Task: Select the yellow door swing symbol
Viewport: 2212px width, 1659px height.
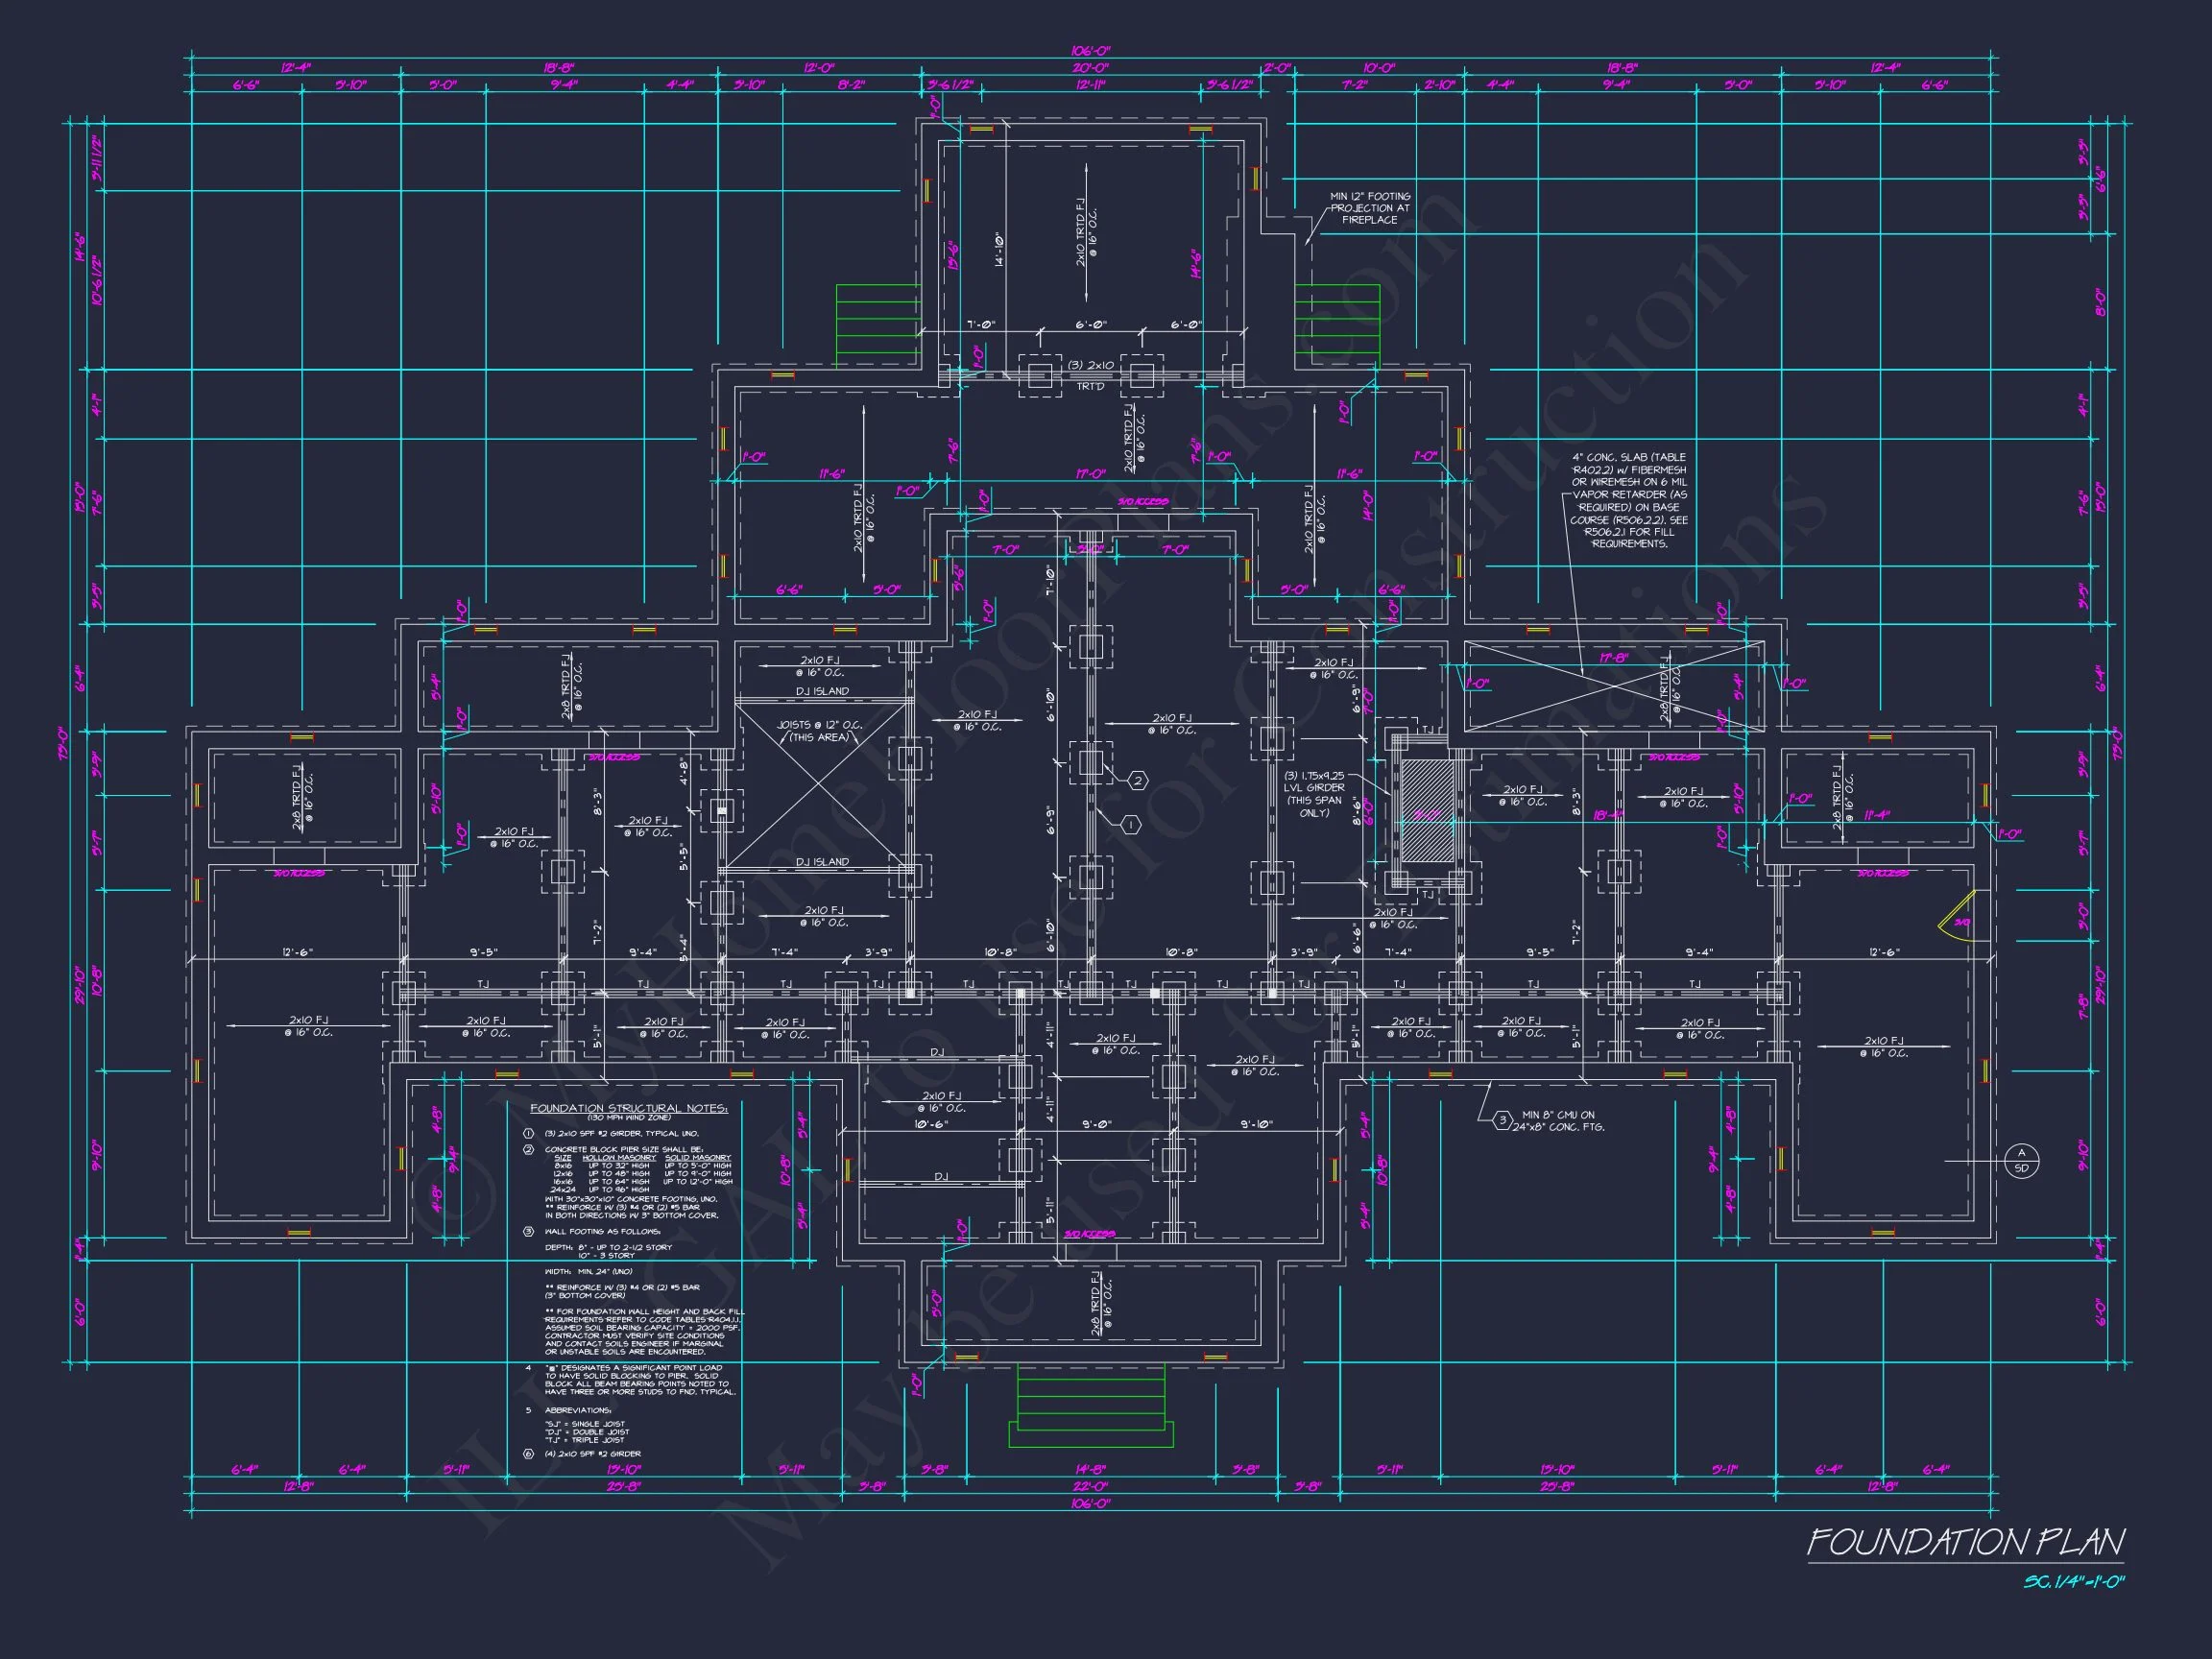Action: (x=1956, y=922)
